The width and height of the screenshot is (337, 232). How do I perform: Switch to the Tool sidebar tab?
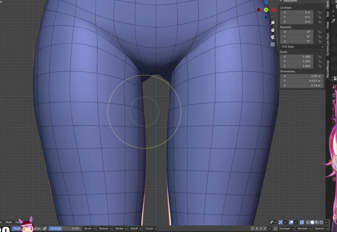click(328, 14)
